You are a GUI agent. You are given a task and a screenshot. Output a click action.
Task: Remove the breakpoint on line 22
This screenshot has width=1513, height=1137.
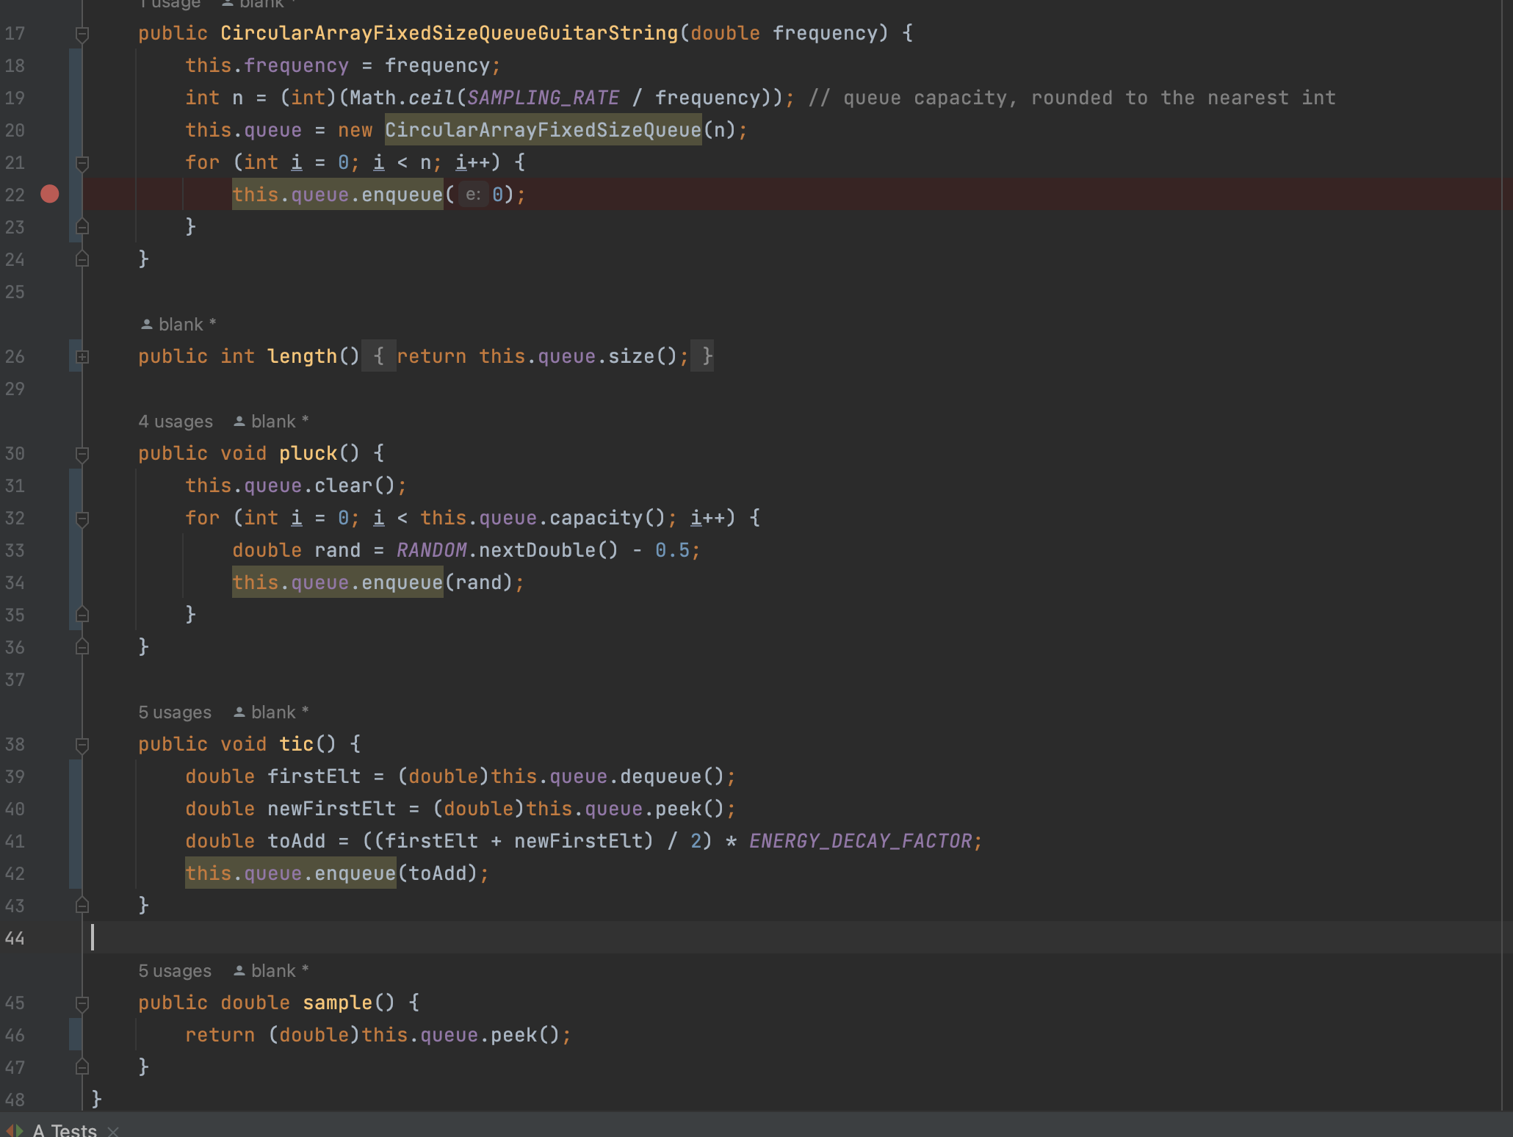coord(49,194)
